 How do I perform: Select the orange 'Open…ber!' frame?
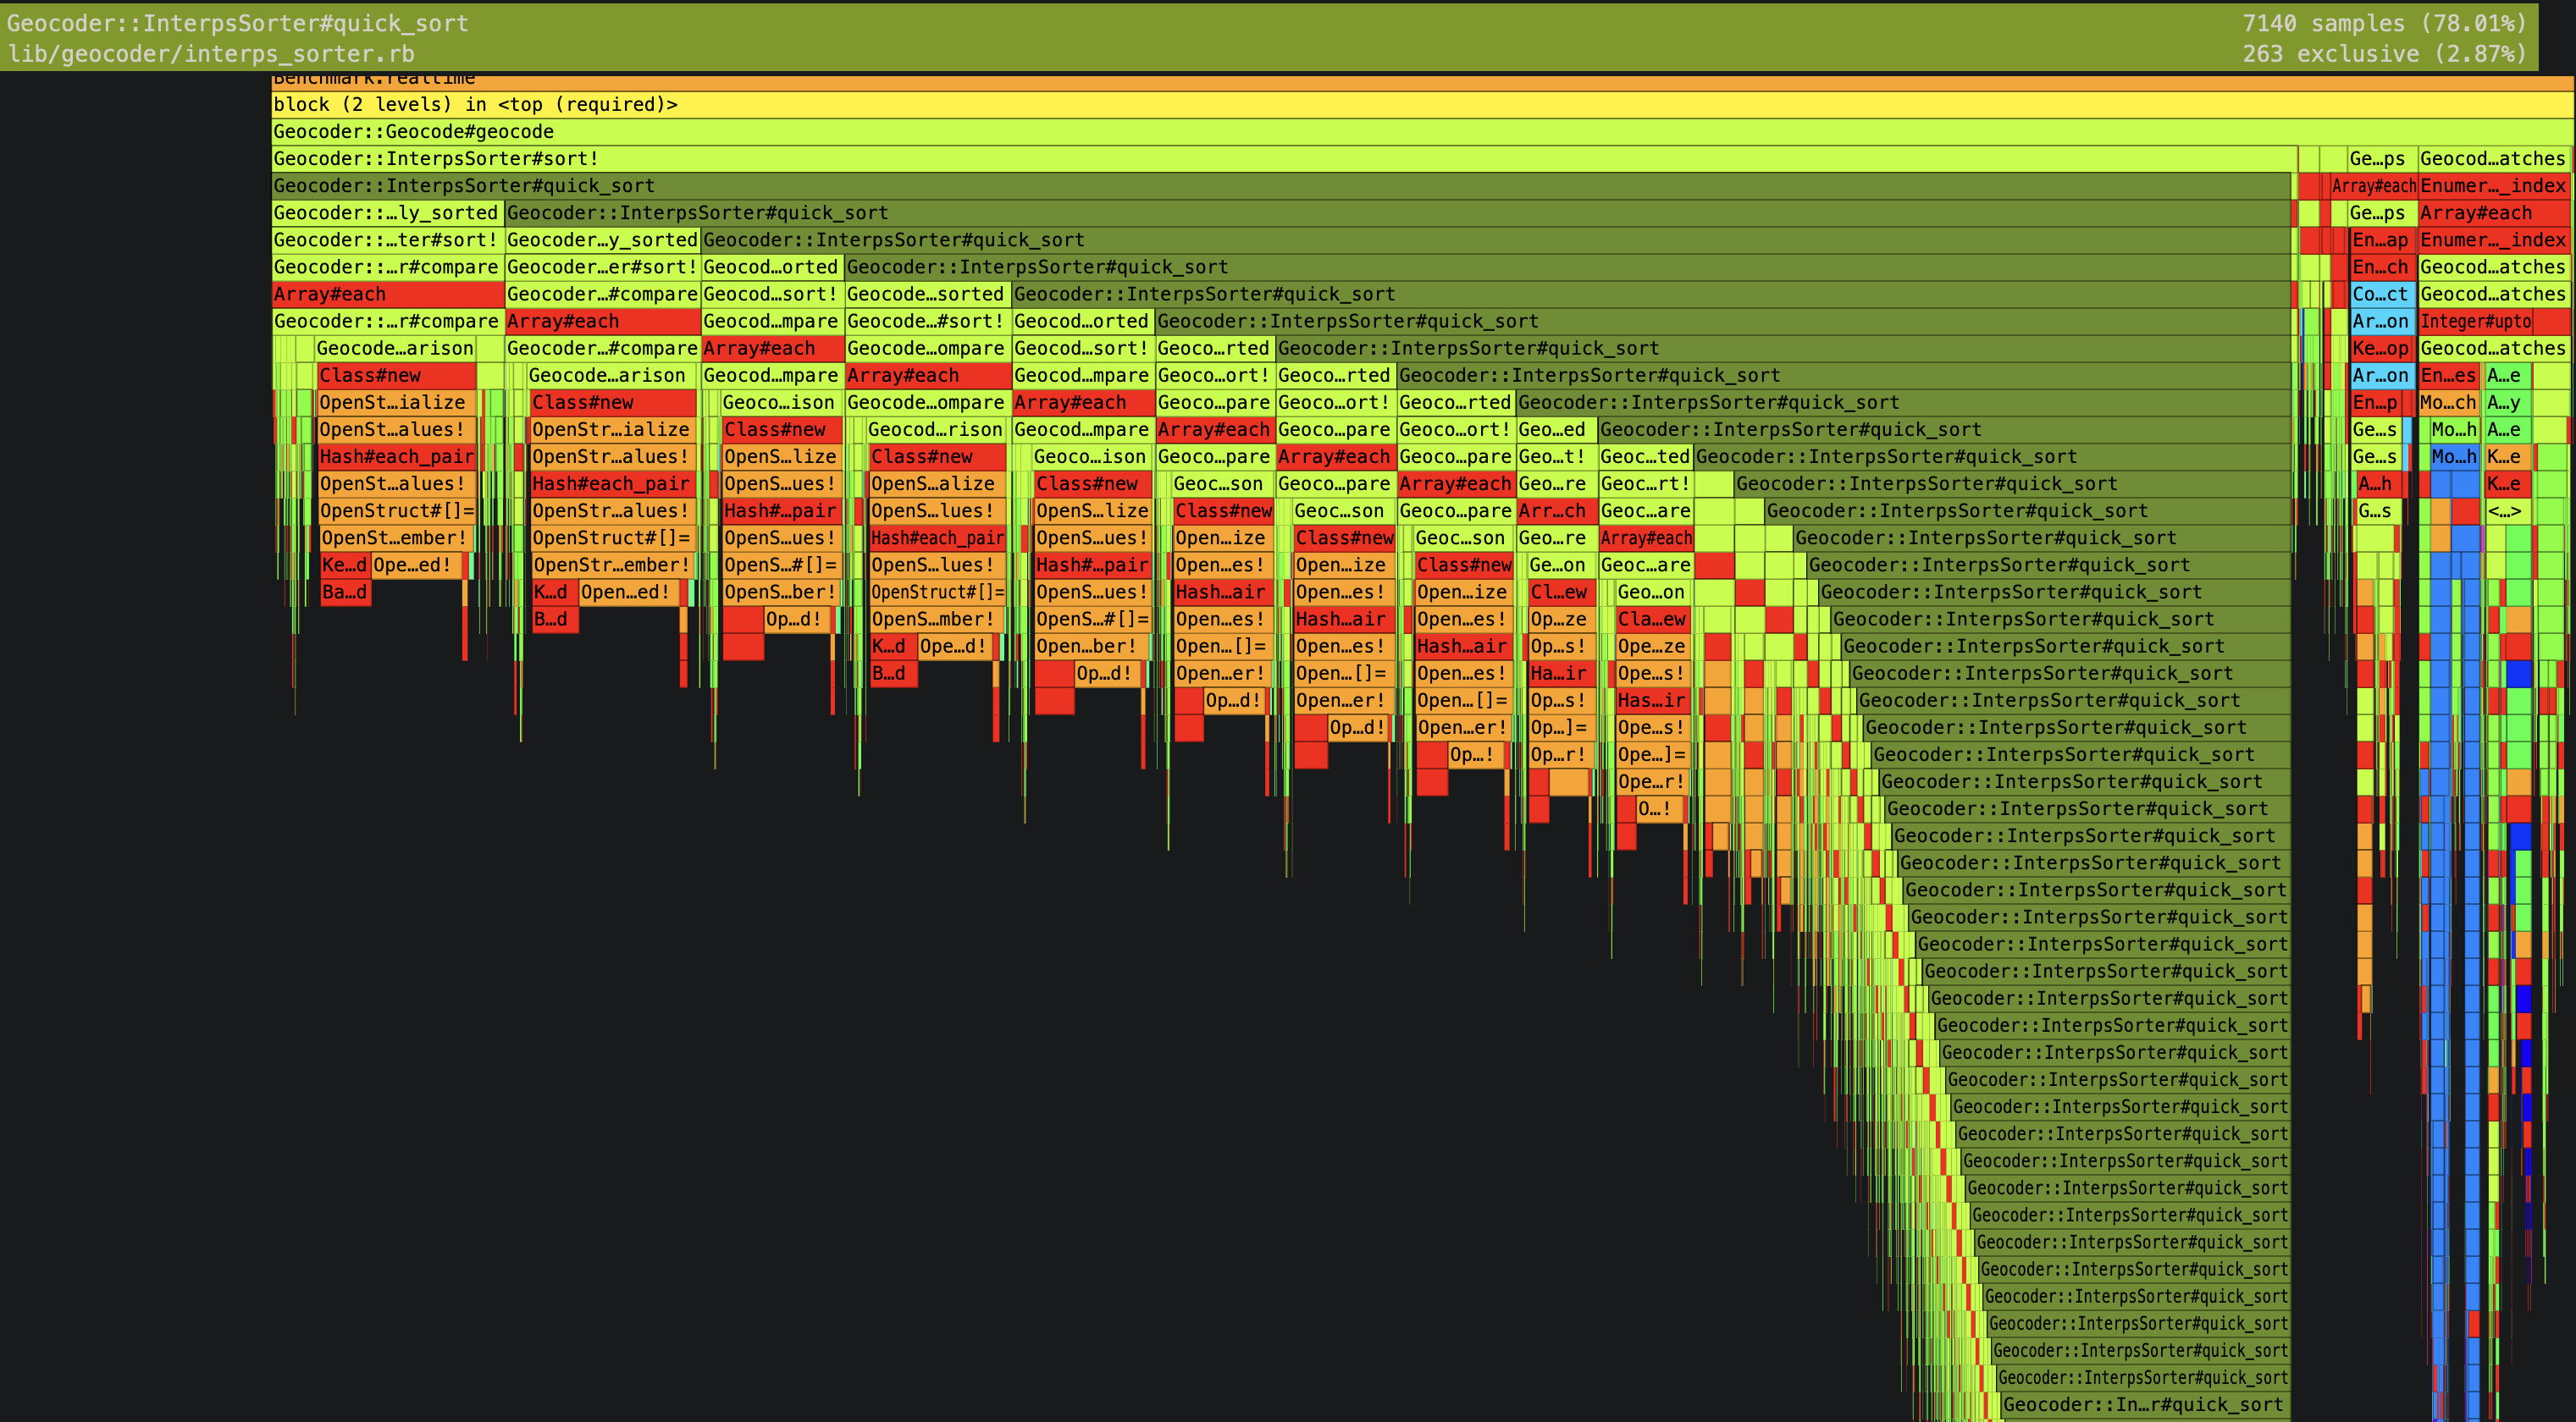tap(1092, 646)
